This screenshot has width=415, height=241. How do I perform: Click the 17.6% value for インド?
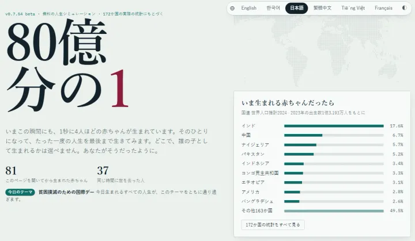[x=396, y=126]
